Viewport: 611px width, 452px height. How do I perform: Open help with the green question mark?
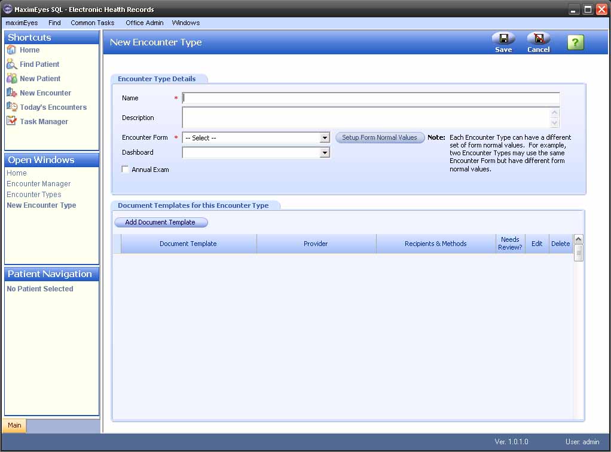(x=576, y=42)
